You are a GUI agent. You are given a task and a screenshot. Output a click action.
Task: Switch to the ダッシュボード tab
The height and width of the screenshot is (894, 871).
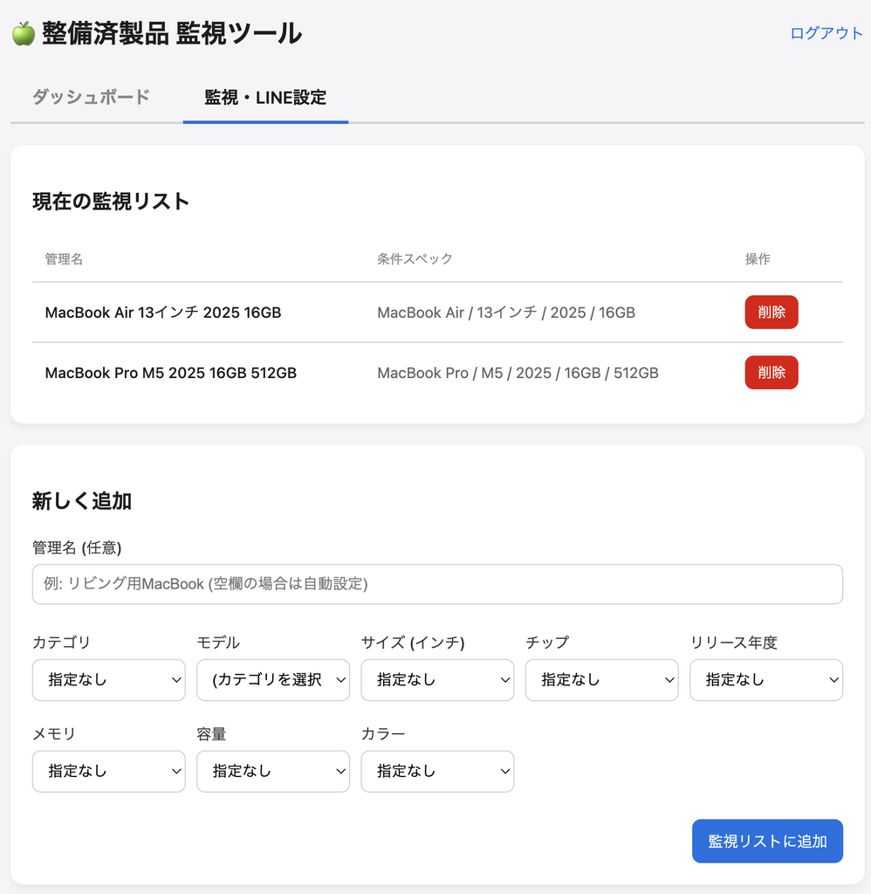(92, 97)
